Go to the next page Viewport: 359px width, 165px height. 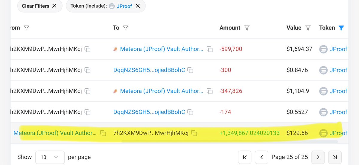(318, 157)
